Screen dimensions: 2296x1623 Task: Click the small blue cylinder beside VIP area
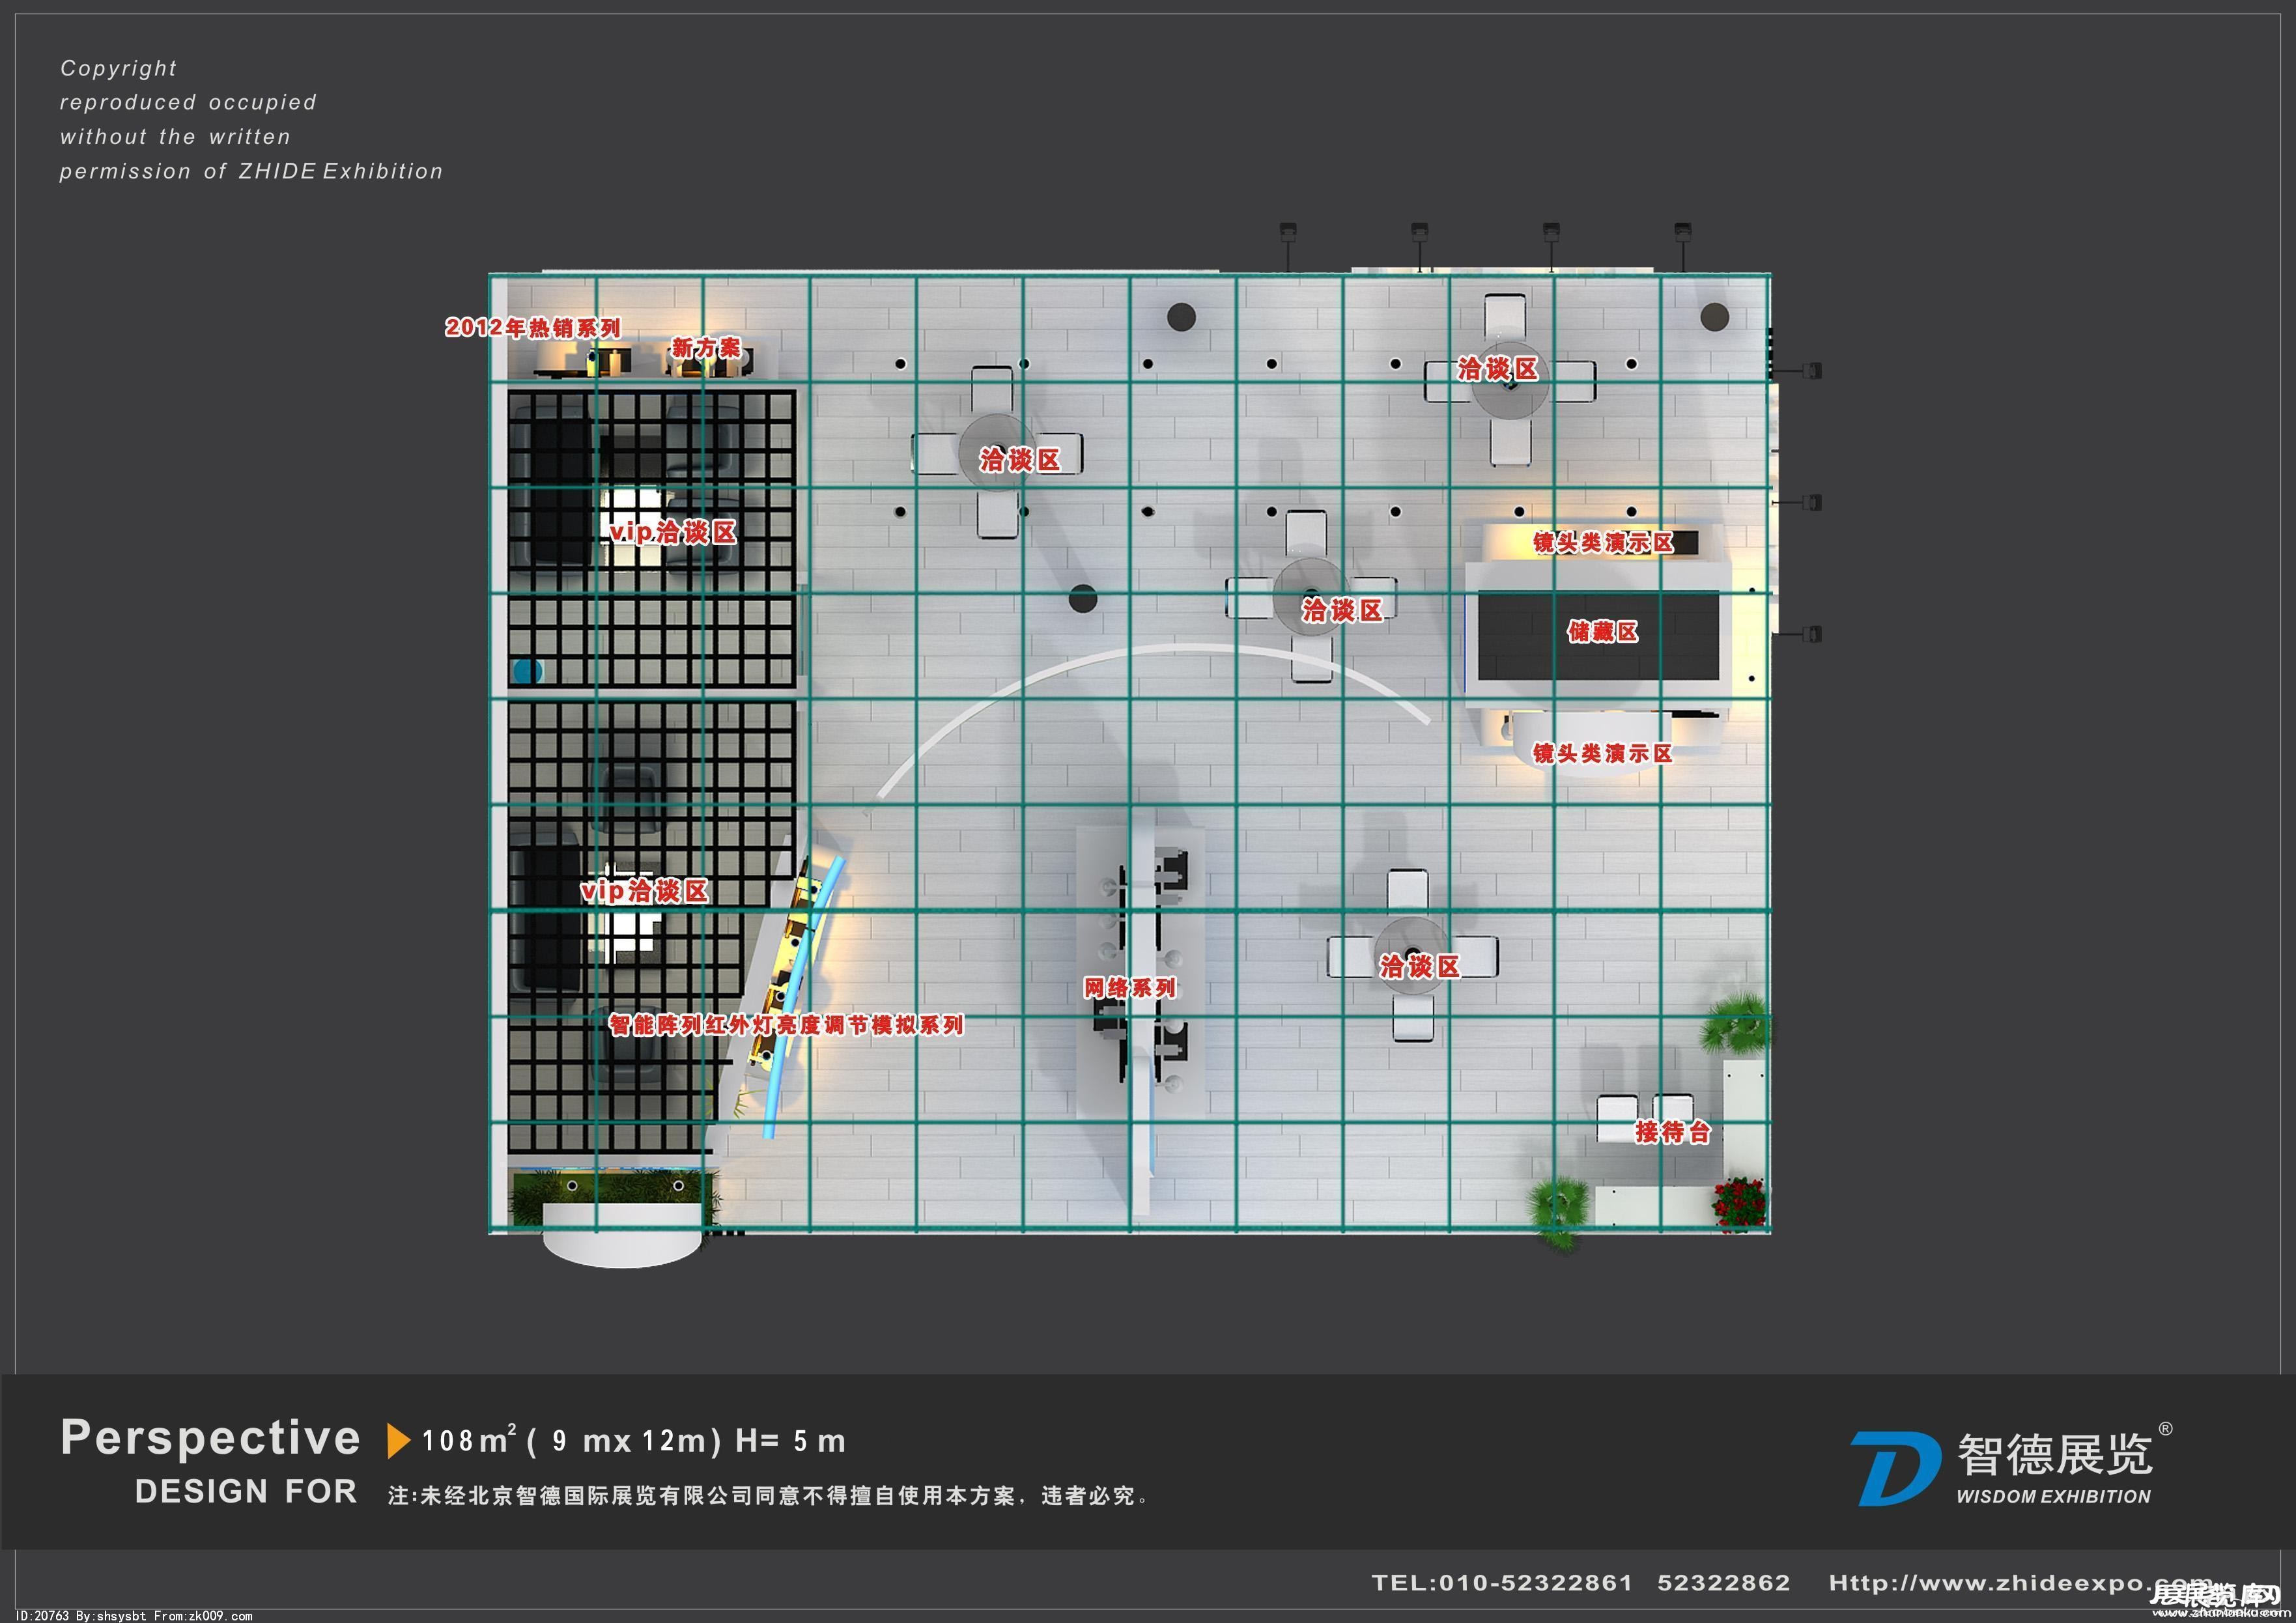(526, 671)
